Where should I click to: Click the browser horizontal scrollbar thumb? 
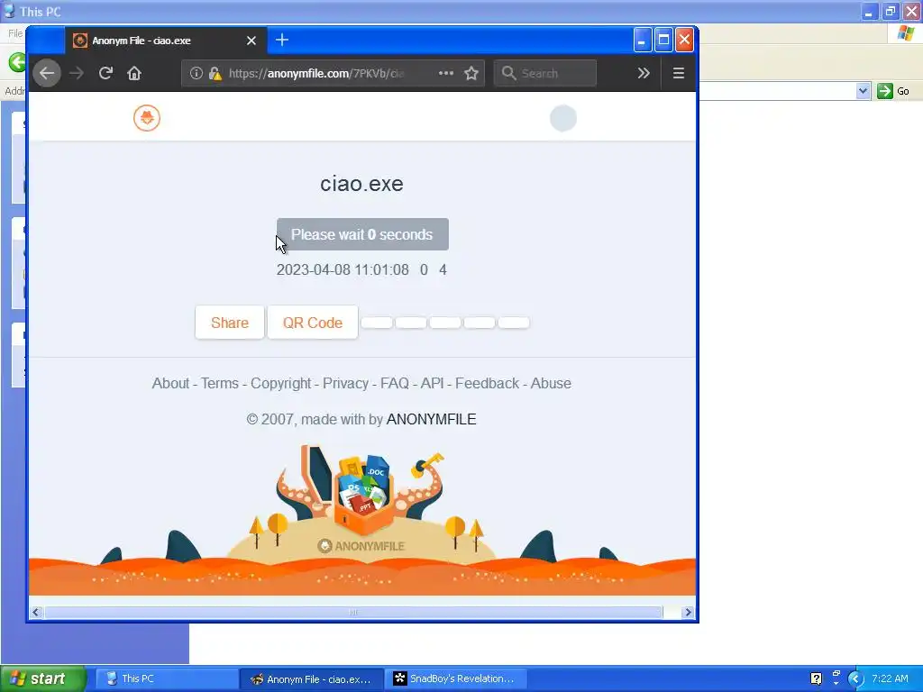(x=353, y=612)
